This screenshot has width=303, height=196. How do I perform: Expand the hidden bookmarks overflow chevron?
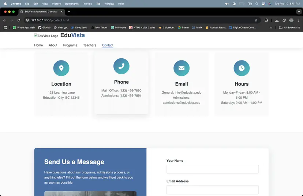point(271,28)
